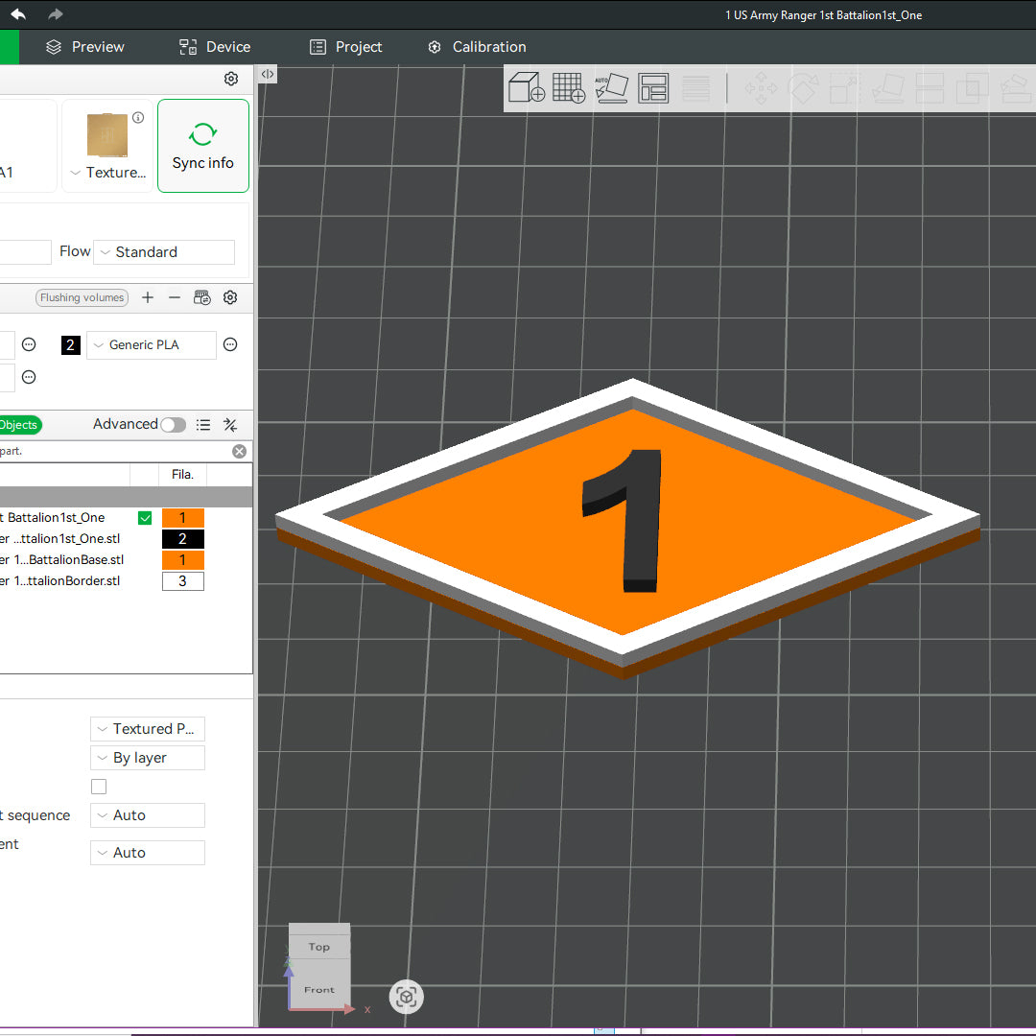This screenshot has width=1036, height=1036.
Task: Click the Add plate grid icon
Action: pos(569,88)
